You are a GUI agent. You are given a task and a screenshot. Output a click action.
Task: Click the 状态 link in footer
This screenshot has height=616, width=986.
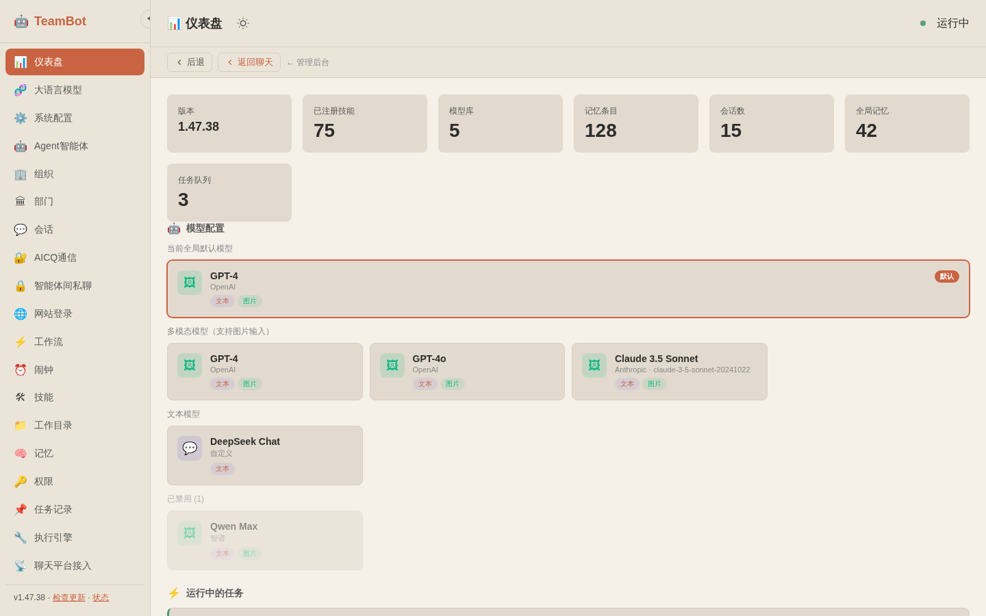click(101, 598)
